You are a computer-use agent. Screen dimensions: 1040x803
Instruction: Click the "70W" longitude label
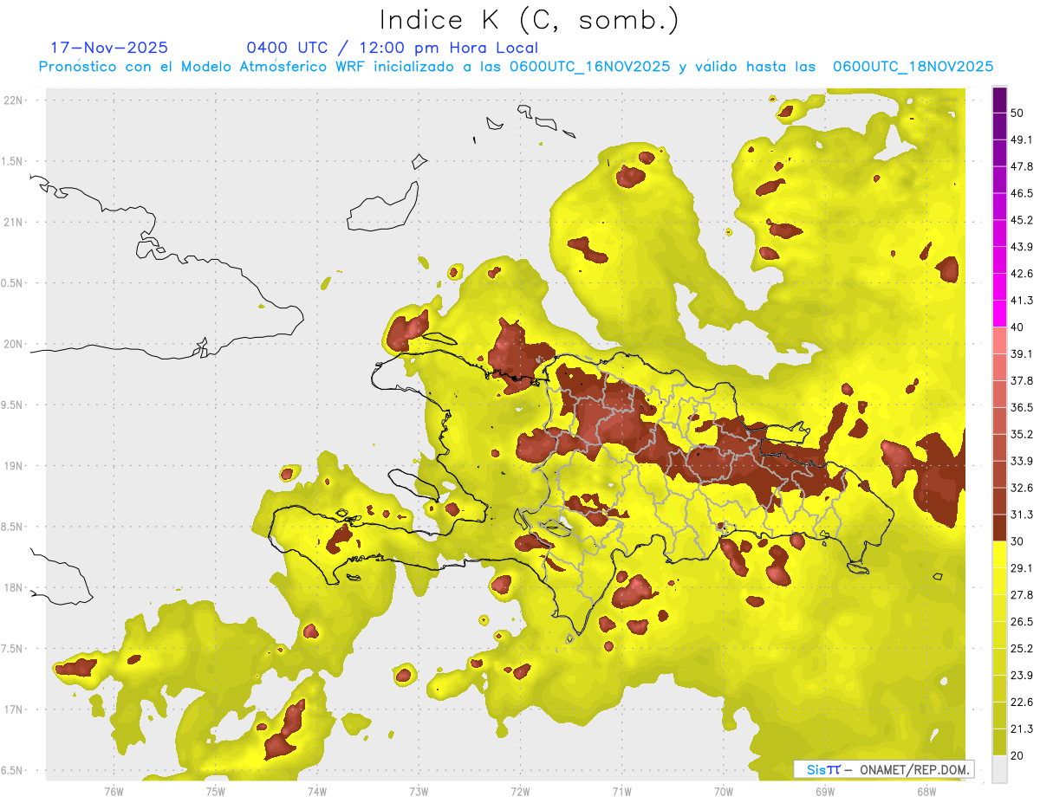pyautogui.click(x=724, y=791)
